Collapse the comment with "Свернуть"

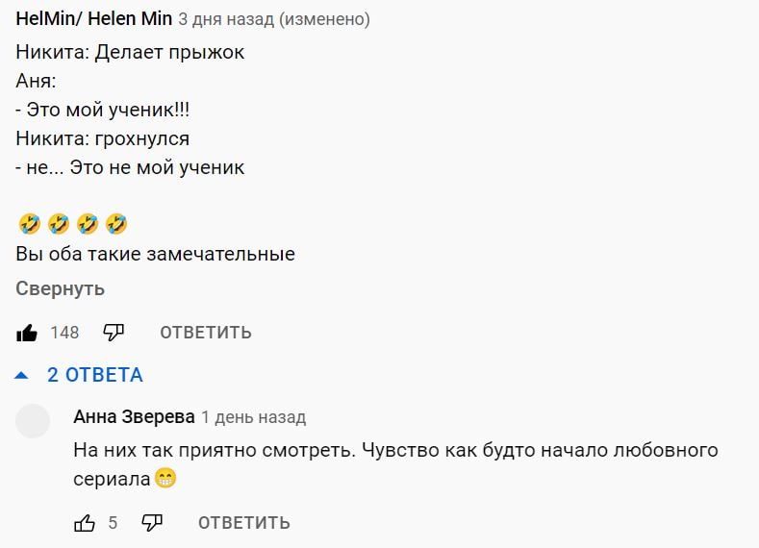click(60, 288)
